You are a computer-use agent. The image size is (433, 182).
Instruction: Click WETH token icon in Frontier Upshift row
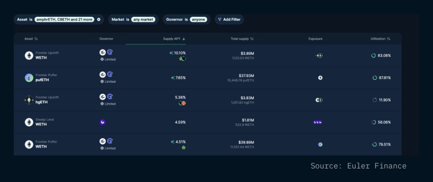(x=29, y=55)
